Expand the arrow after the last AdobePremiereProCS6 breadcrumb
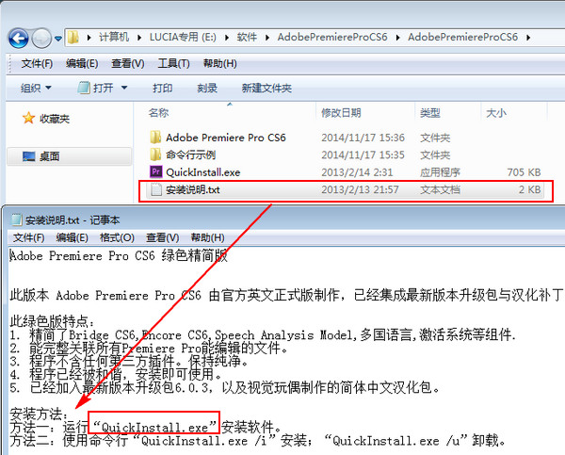The width and height of the screenshot is (565, 455). tap(528, 37)
